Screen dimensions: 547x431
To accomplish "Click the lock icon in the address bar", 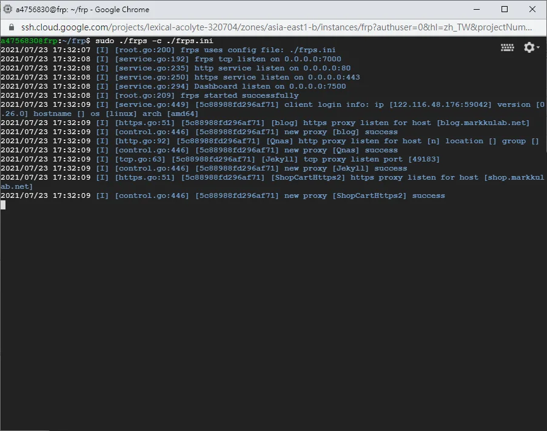I will (x=10, y=27).
